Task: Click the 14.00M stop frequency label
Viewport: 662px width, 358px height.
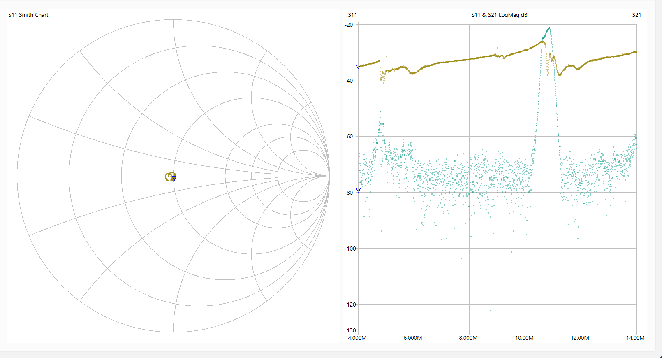Action: 635,338
